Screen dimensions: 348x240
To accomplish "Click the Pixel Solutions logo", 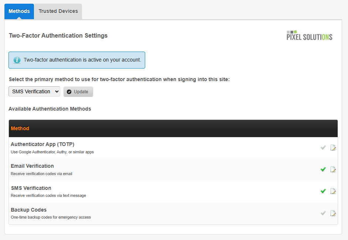I will (x=309, y=35).
